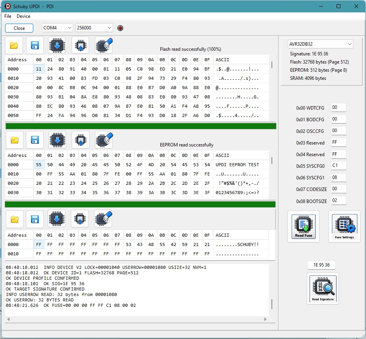This screenshot has width=366, height=339.
Task: Open a file for the SCHUBY!! user row section
Action: click(x=14, y=219)
